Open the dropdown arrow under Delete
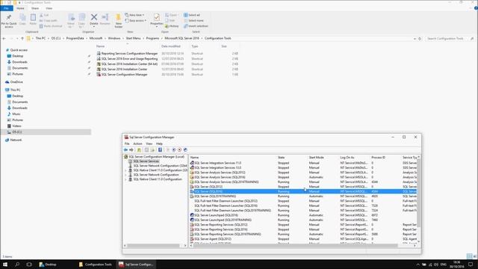Screen dimensions: 478x269 94,27
